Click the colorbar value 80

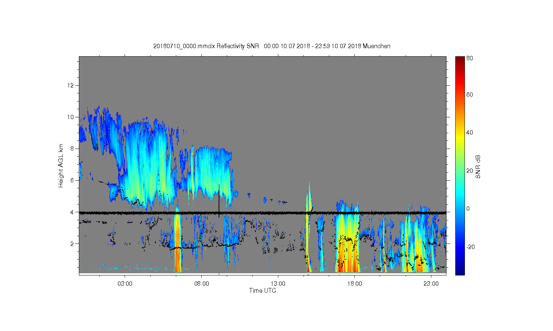(x=470, y=58)
